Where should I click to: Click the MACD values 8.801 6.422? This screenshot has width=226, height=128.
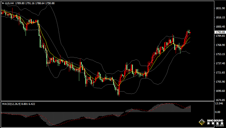tap(28, 104)
